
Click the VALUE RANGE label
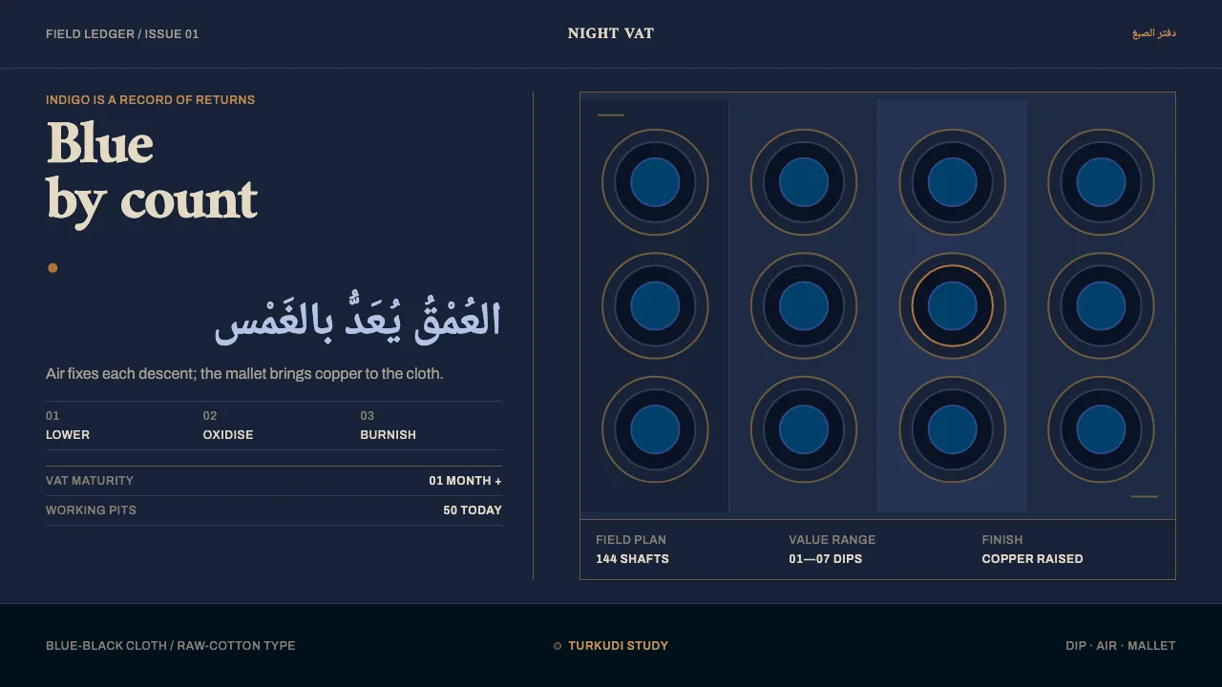click(832, 540)
